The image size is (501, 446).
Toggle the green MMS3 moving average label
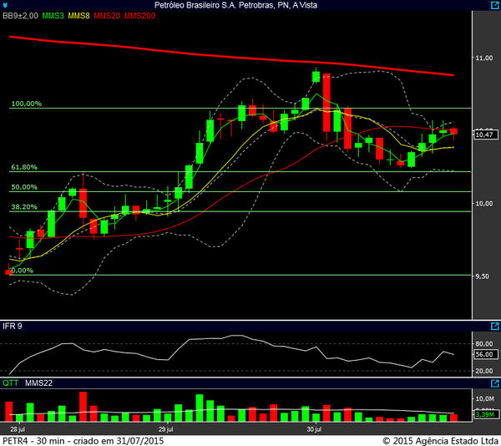53,16
